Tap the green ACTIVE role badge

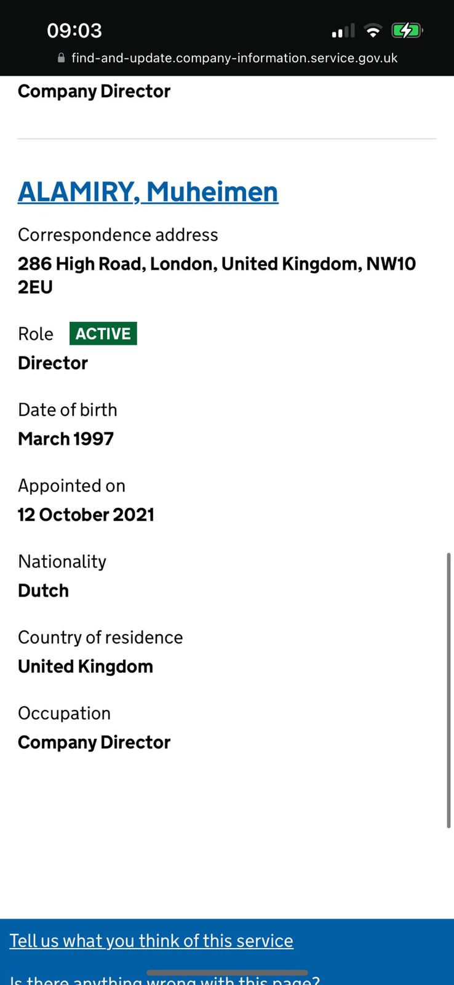coord(103,334)
